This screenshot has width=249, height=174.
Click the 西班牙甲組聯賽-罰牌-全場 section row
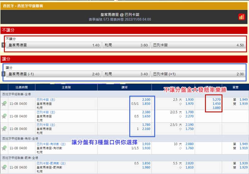(x=125, y=158)
